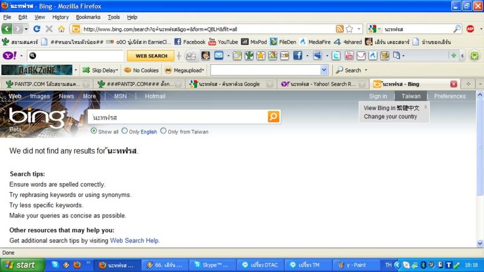Open the File menu

(x=7, y=17)
